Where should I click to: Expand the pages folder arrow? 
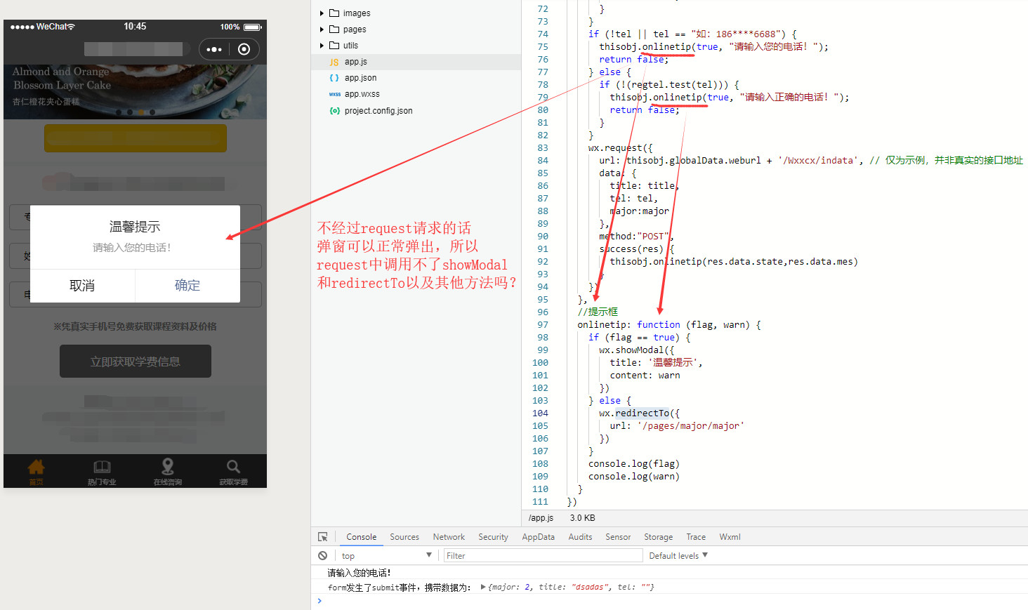point(322,29)
